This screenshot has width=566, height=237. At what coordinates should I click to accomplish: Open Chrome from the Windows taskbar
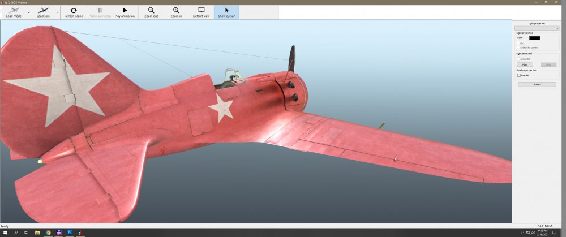48,232
